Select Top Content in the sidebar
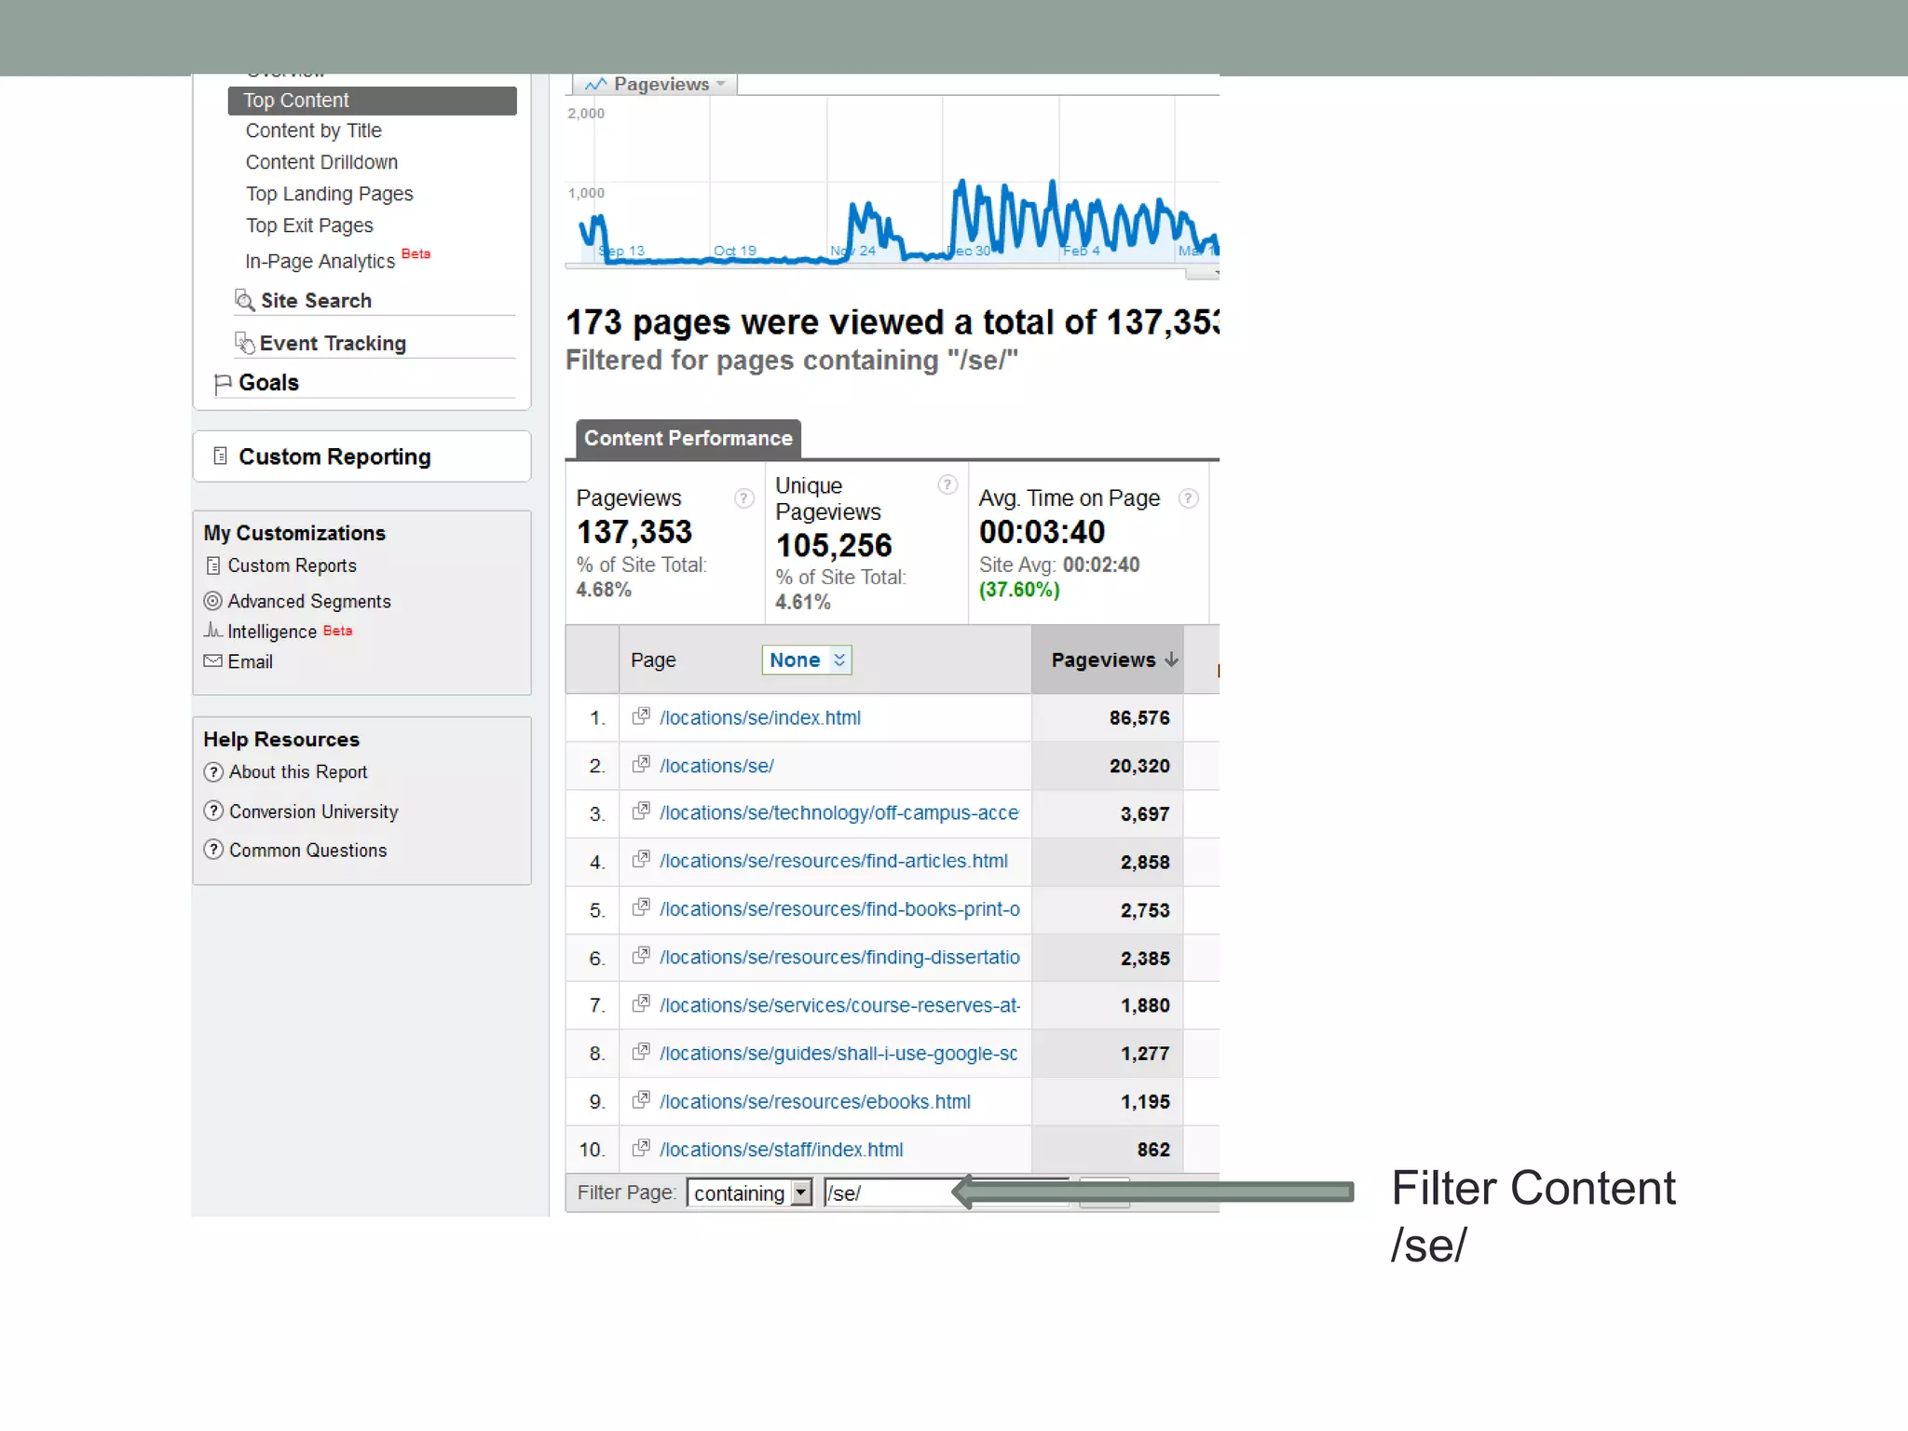The height and width of the screenshot is (1431, 1908). (x=372, y=101)
